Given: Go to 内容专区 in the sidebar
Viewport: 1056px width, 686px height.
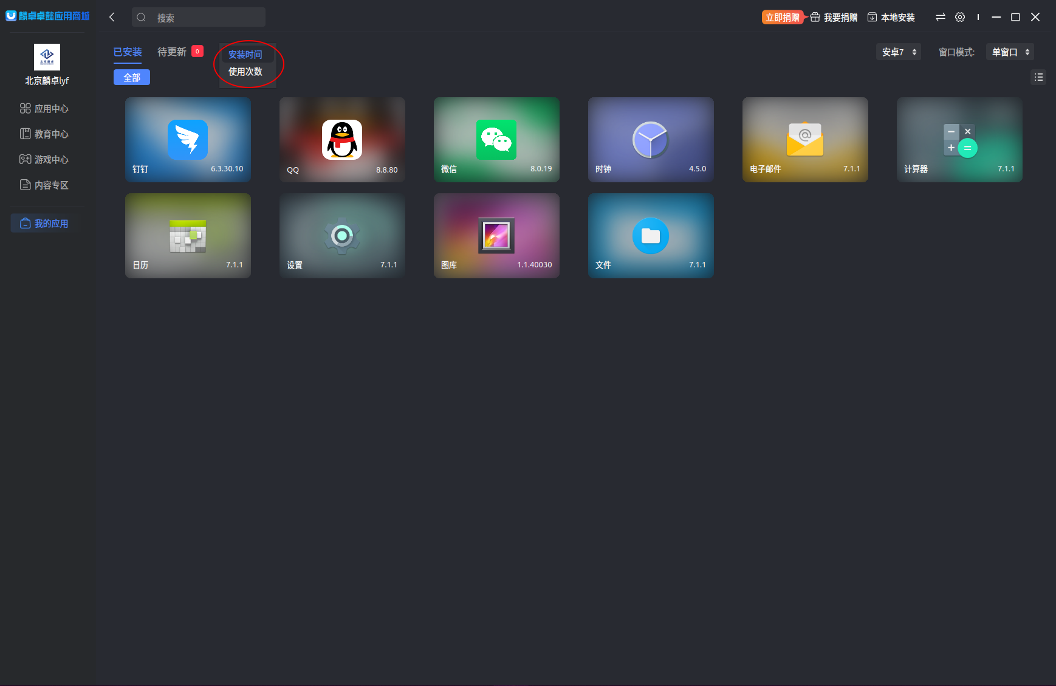Looking at the screenshot, I should (x=44, y=185).
